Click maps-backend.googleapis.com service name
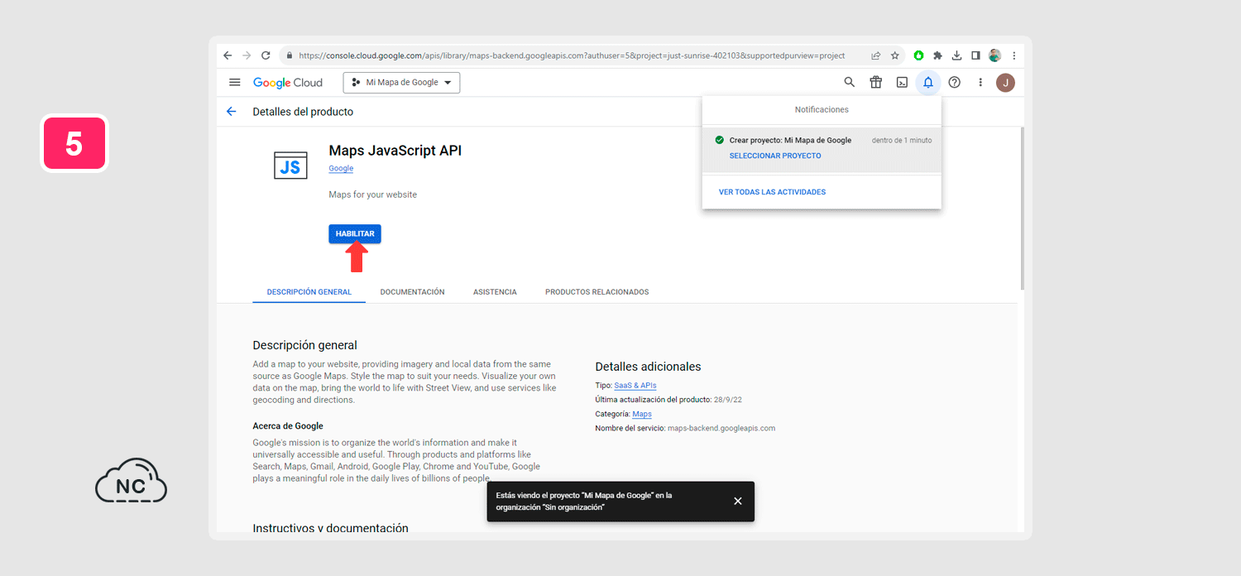The image size is (1241, 576). 721,428
